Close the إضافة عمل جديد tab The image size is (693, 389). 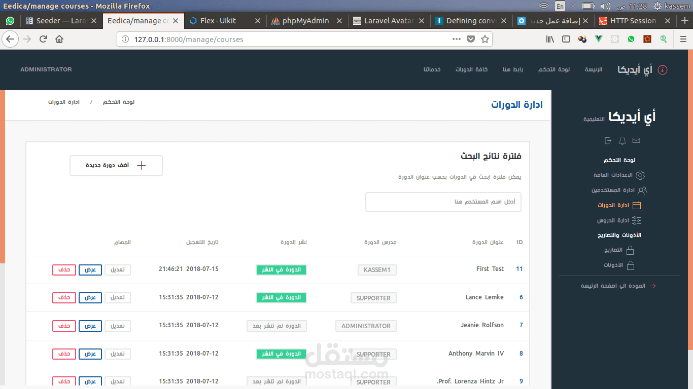585,21
